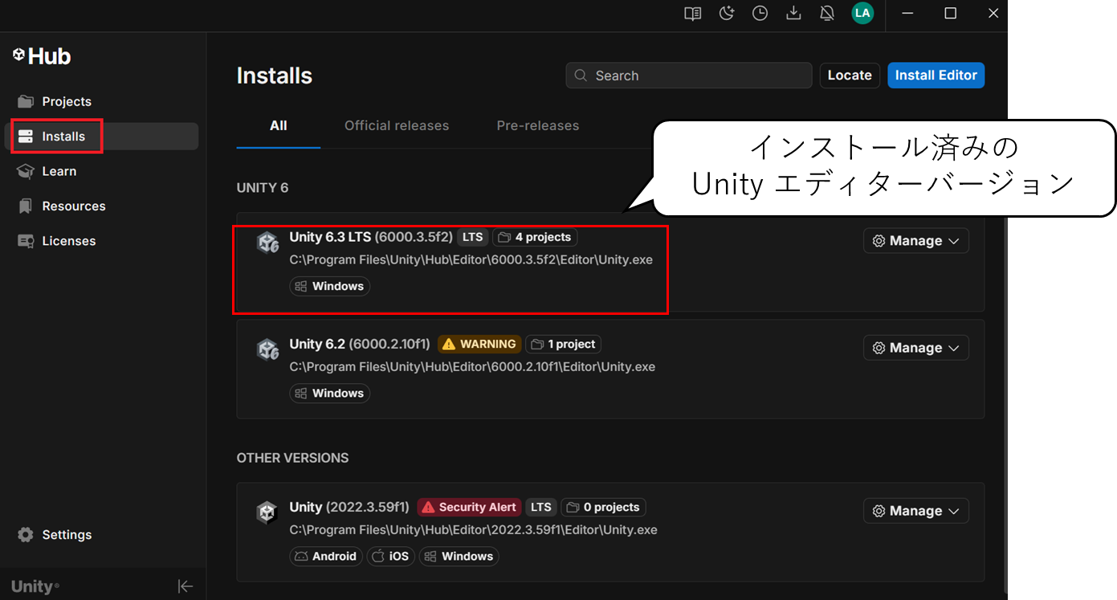Open the download progress icon

click(x=793, y=13)
